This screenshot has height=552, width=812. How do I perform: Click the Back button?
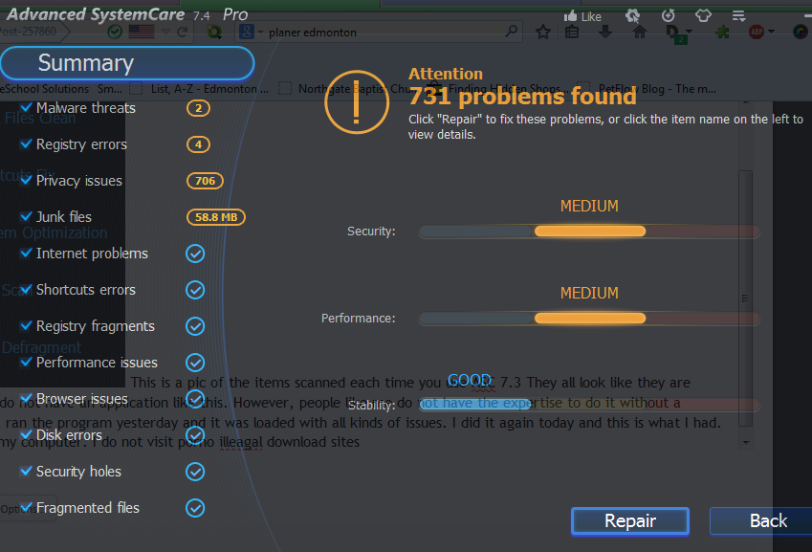(760, 521)
